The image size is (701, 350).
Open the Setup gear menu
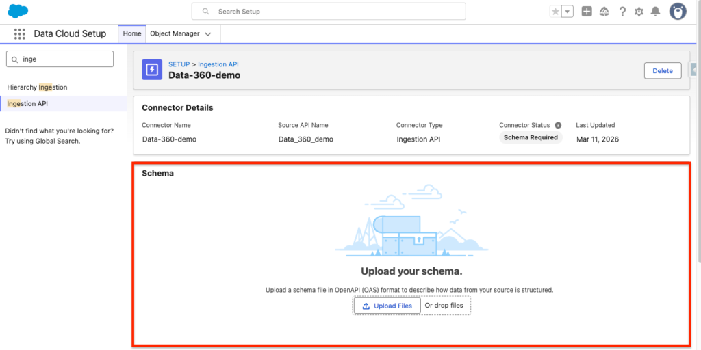[639, 12]
